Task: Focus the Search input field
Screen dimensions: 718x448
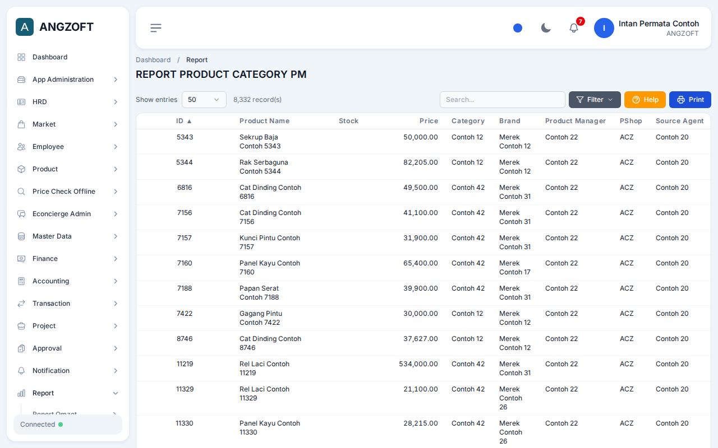Action: tap(503, 100)
